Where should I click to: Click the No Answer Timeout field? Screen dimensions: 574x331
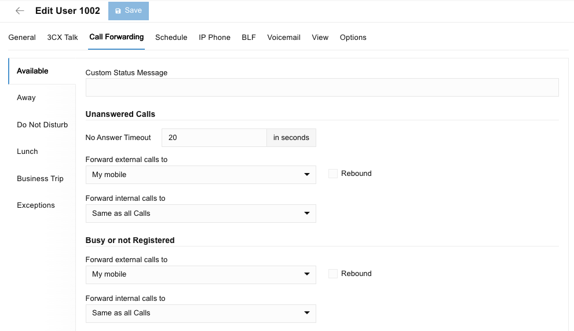click(214, 138)
